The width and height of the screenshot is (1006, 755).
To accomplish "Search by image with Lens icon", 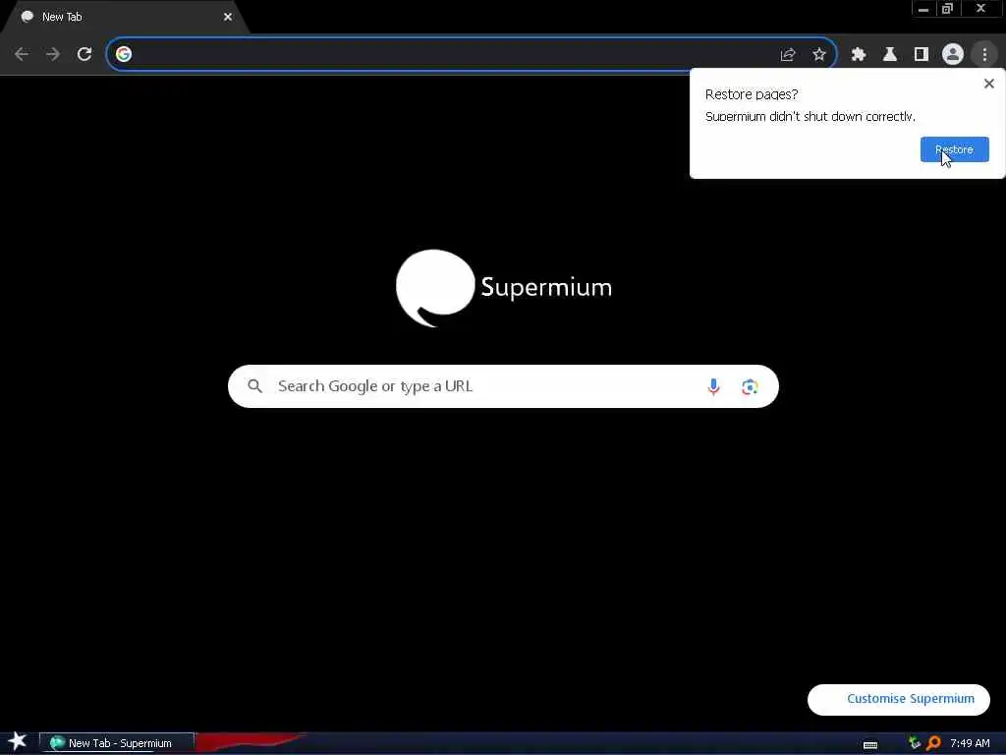I will point(750,386).
